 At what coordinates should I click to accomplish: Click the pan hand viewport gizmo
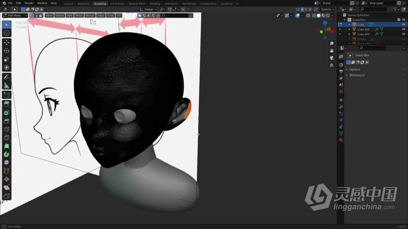tap(332, 51)
